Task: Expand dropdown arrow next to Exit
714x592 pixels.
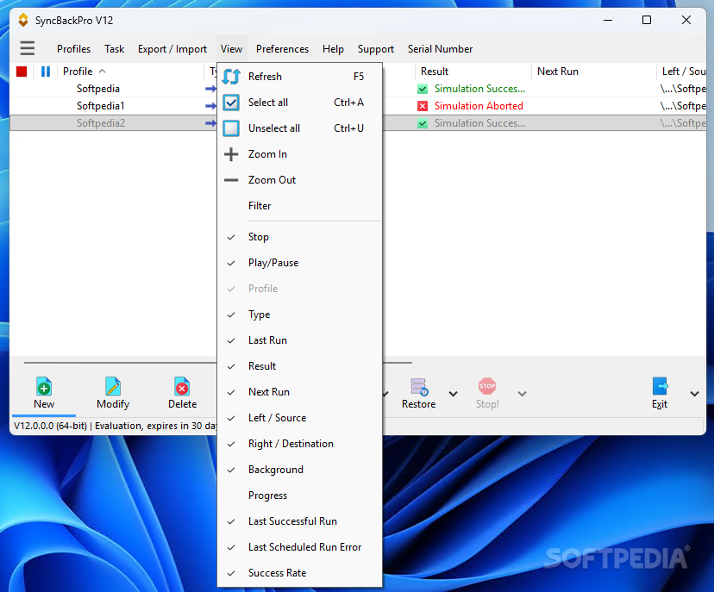Action: 694,394
